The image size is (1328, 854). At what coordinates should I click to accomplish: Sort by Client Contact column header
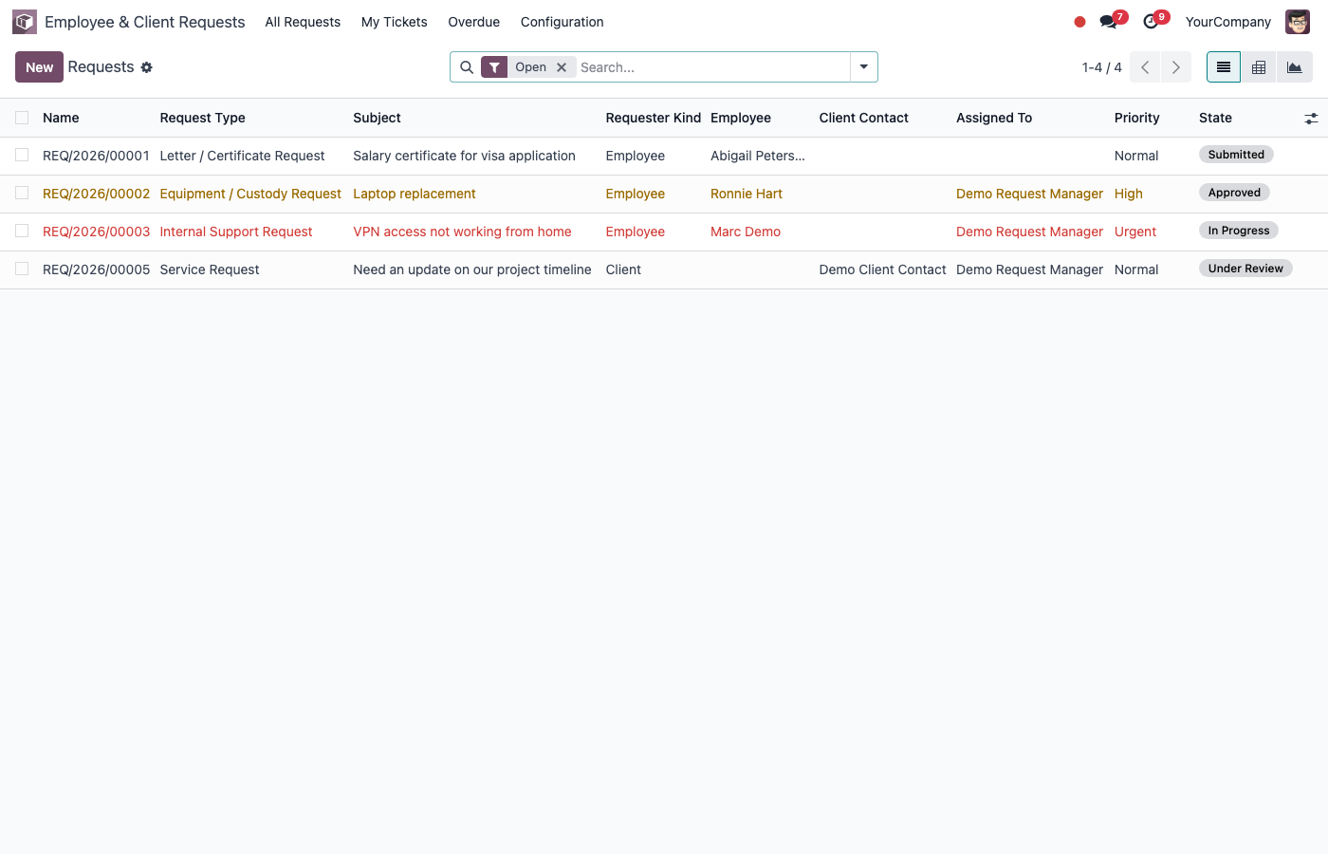(863, 118)
